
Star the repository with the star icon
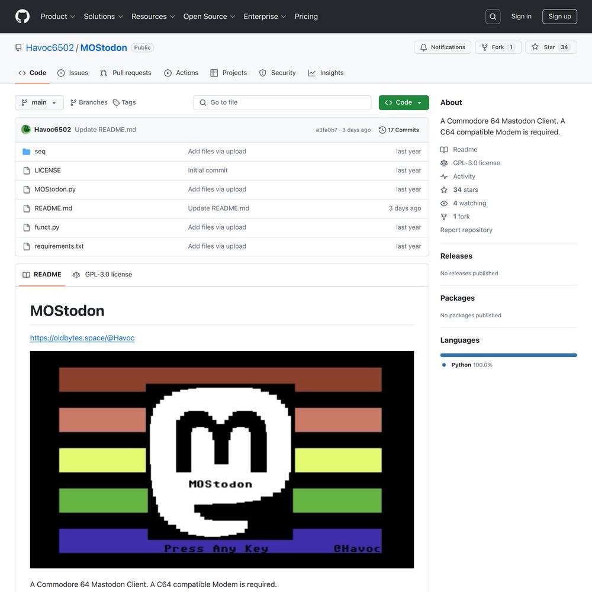(535, 47)
